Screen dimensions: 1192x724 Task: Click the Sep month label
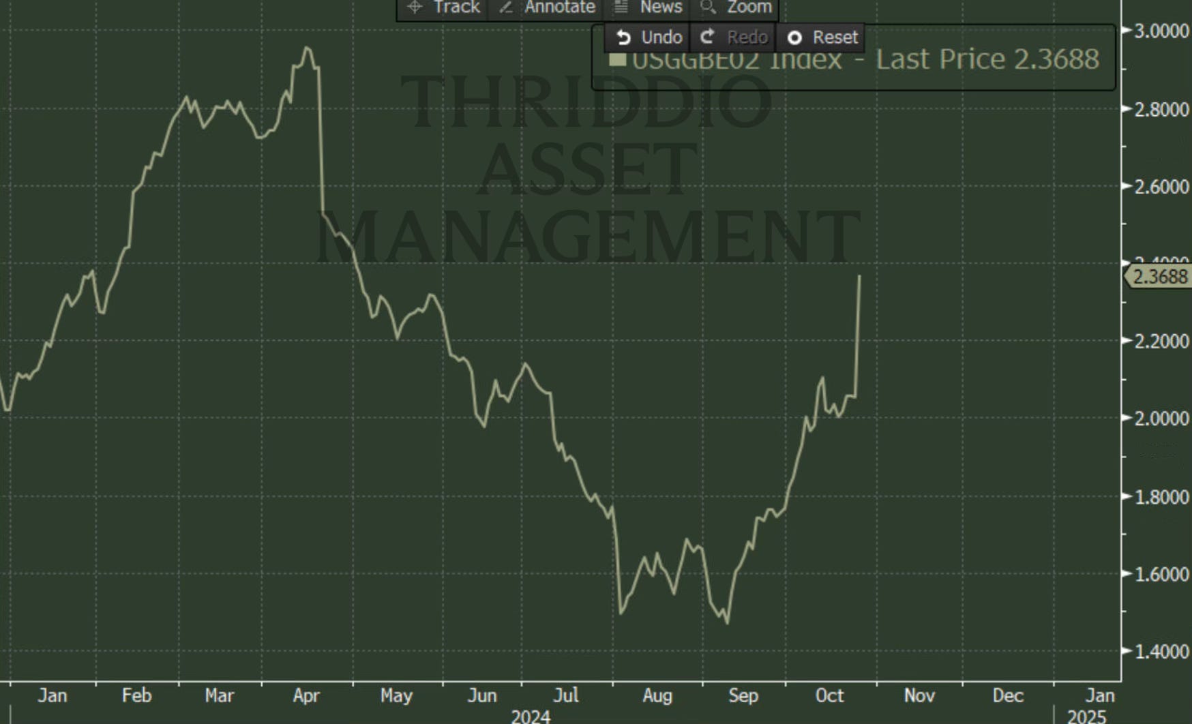coord(743,696)
